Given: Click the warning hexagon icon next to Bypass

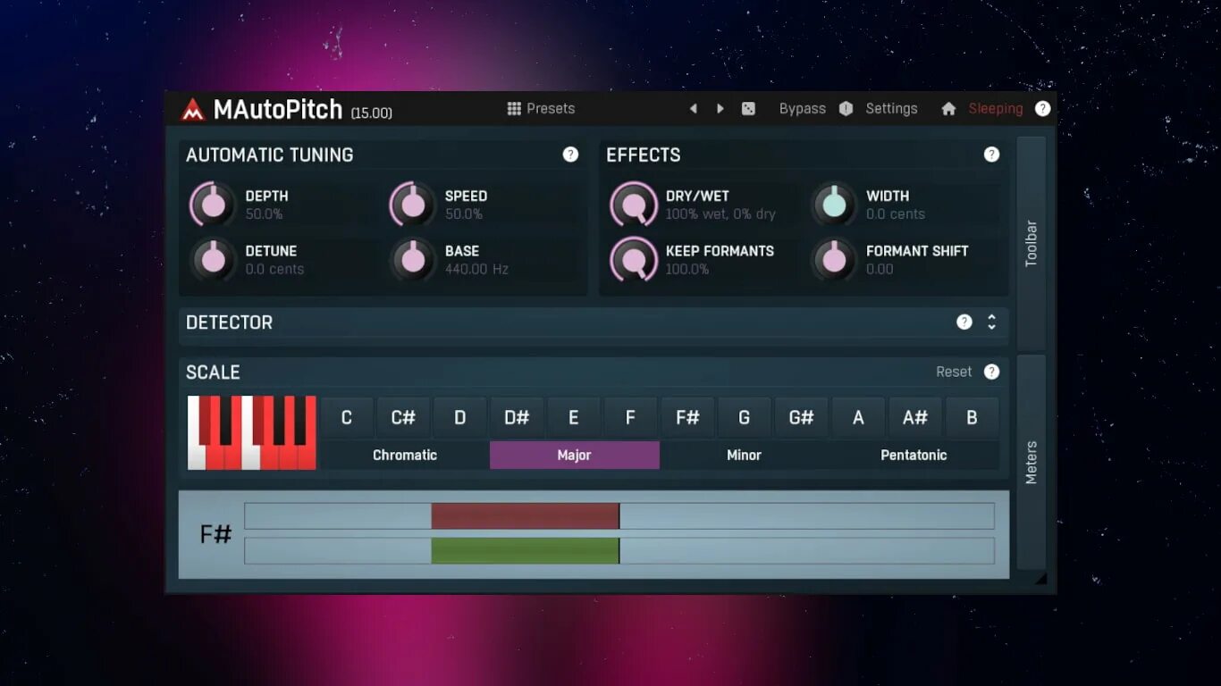Looking at the screenshot, I should pos(846,108).
